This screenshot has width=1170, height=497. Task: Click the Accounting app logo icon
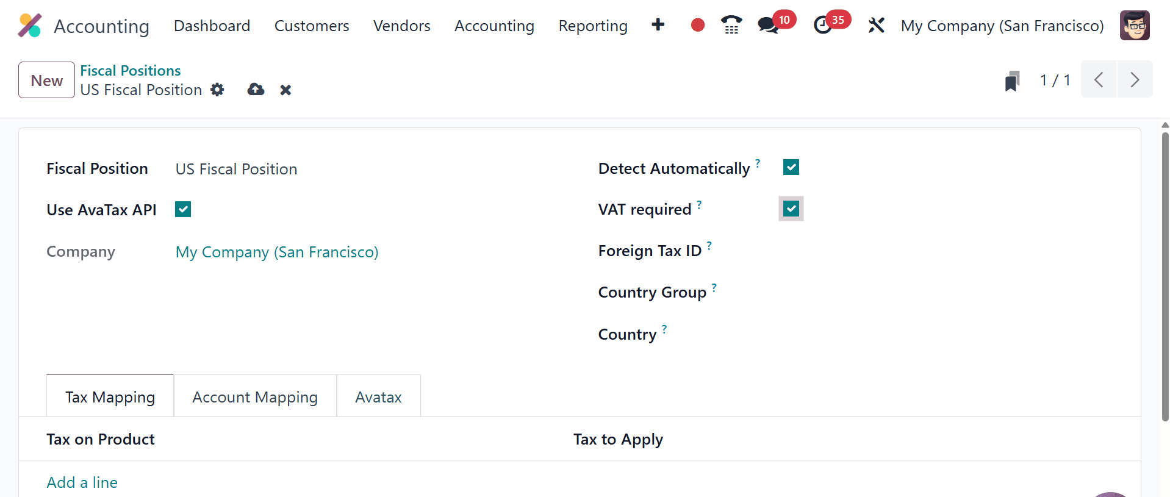(x=29, y=26)
